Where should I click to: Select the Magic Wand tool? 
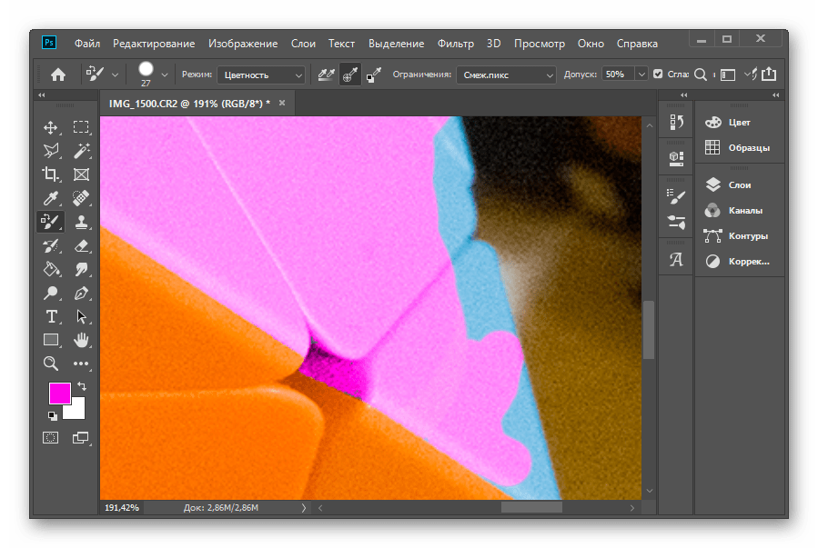click(81, 151)
